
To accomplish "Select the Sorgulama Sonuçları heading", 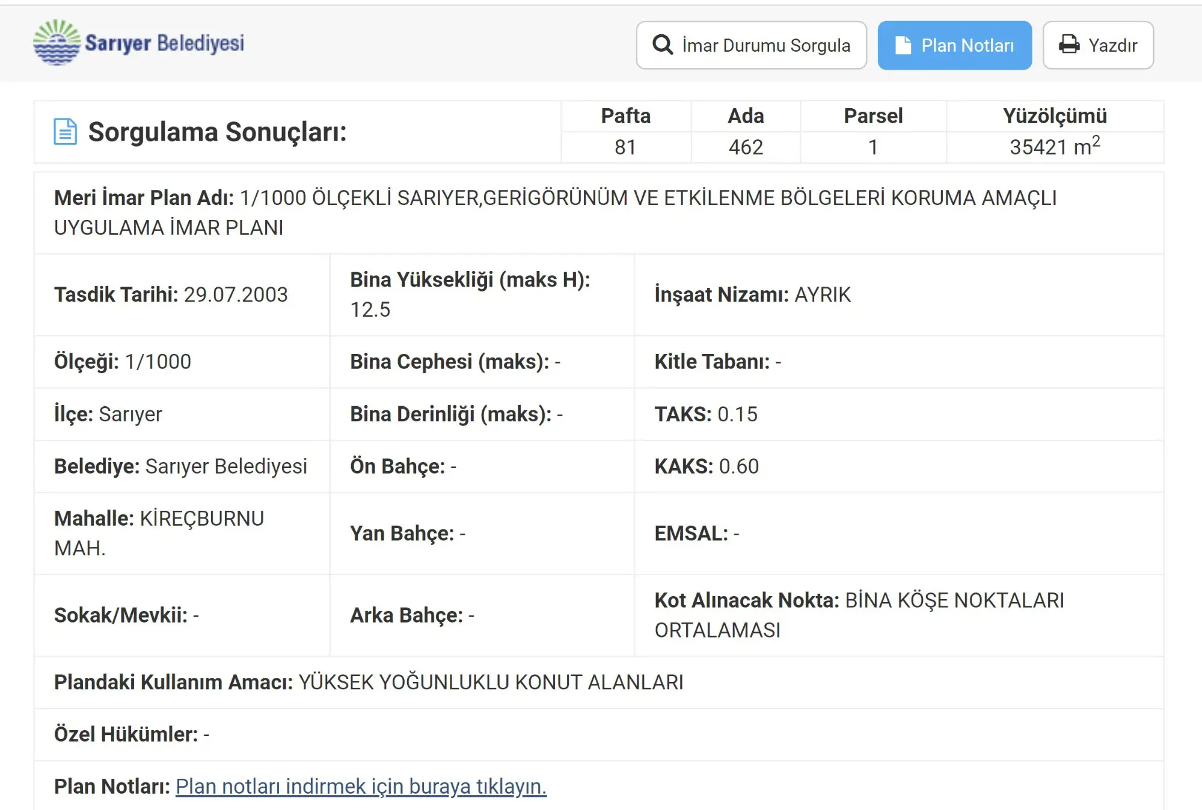I will 218,132.
